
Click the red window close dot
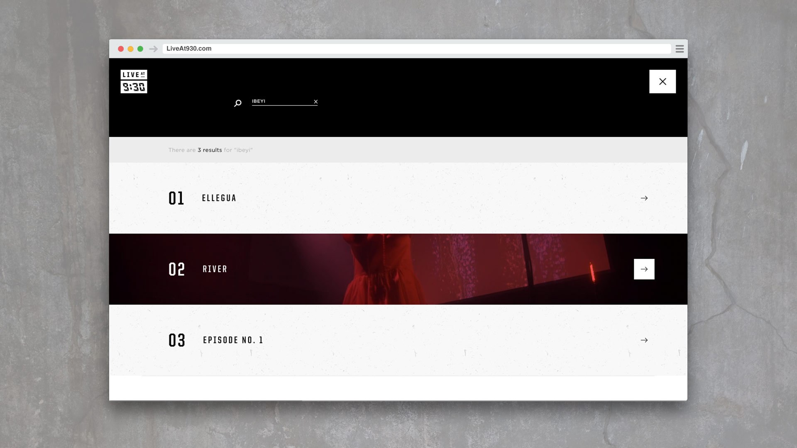[x=121, y=49]
